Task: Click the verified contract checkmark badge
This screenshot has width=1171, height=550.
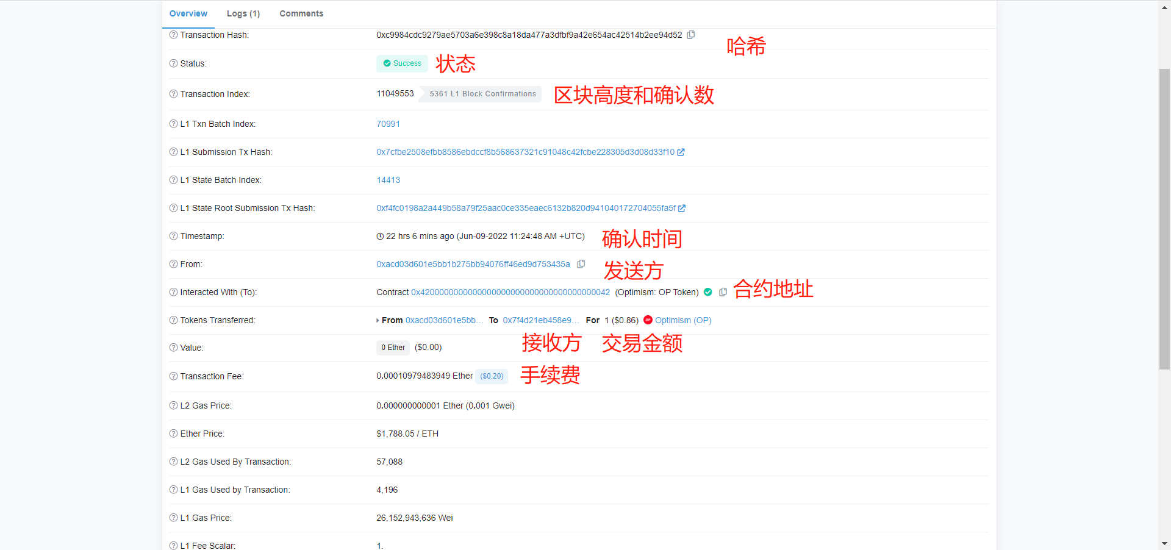Action: 707,292
